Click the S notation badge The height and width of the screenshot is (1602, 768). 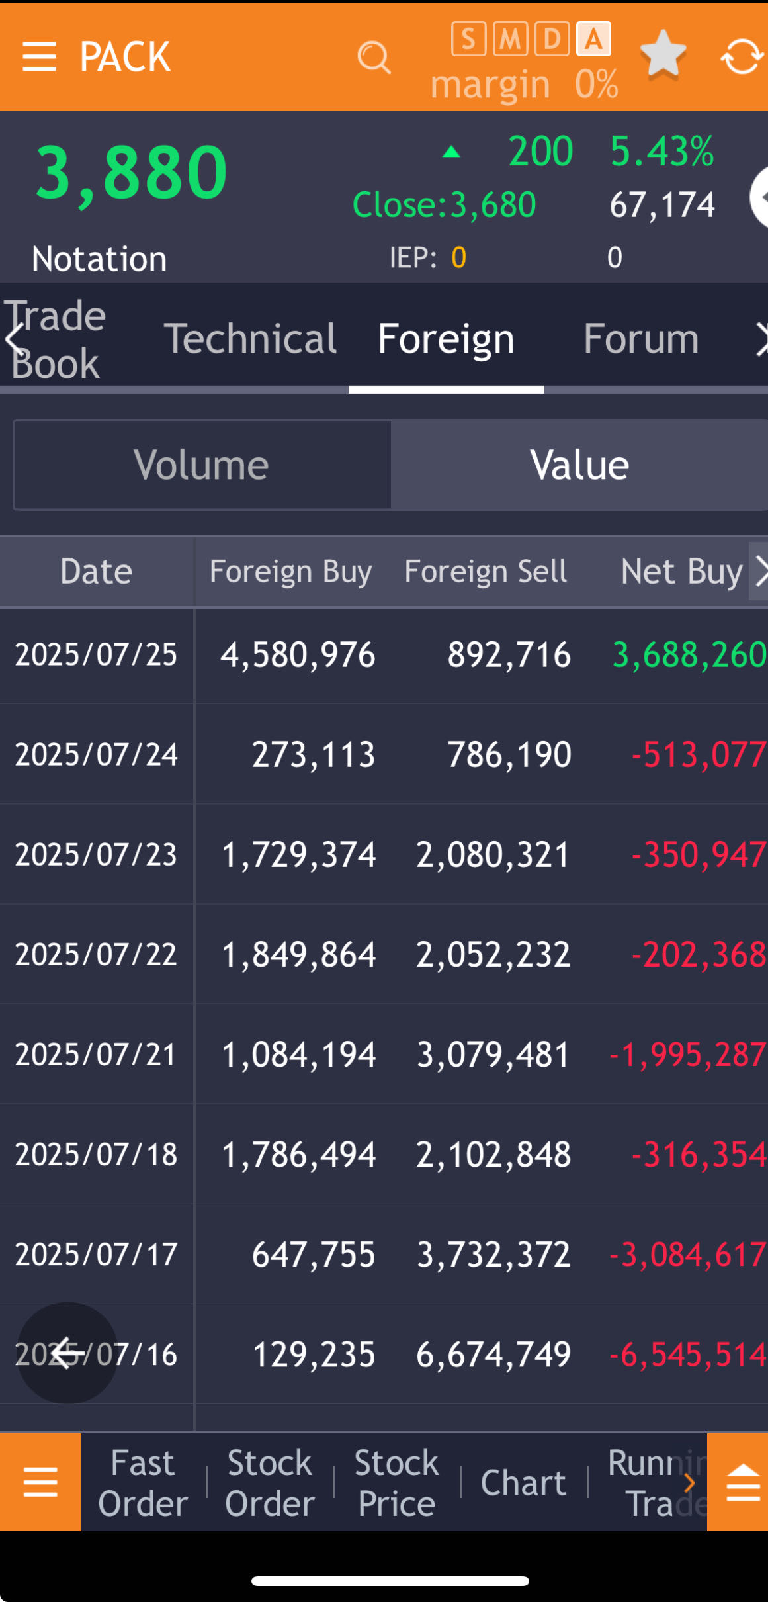(468, 39)
